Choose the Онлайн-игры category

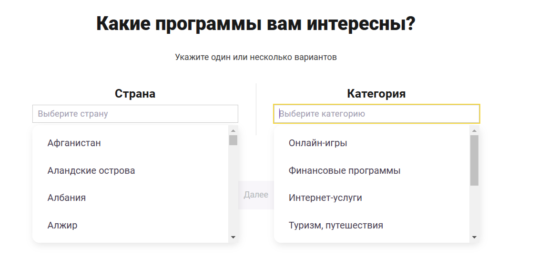pos(318,143)
